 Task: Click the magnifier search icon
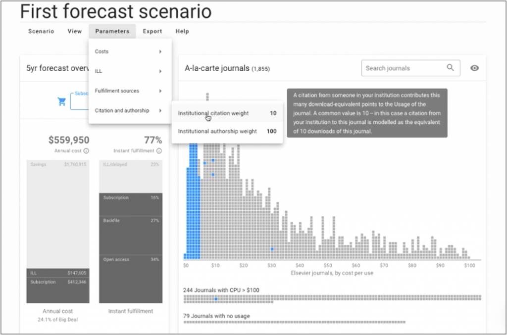click(x=450, y=68)
